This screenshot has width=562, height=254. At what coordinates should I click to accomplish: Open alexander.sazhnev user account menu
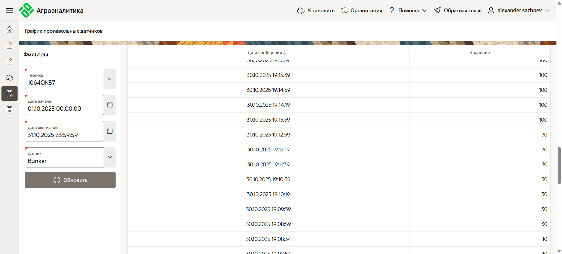click(x=519, y=11)
